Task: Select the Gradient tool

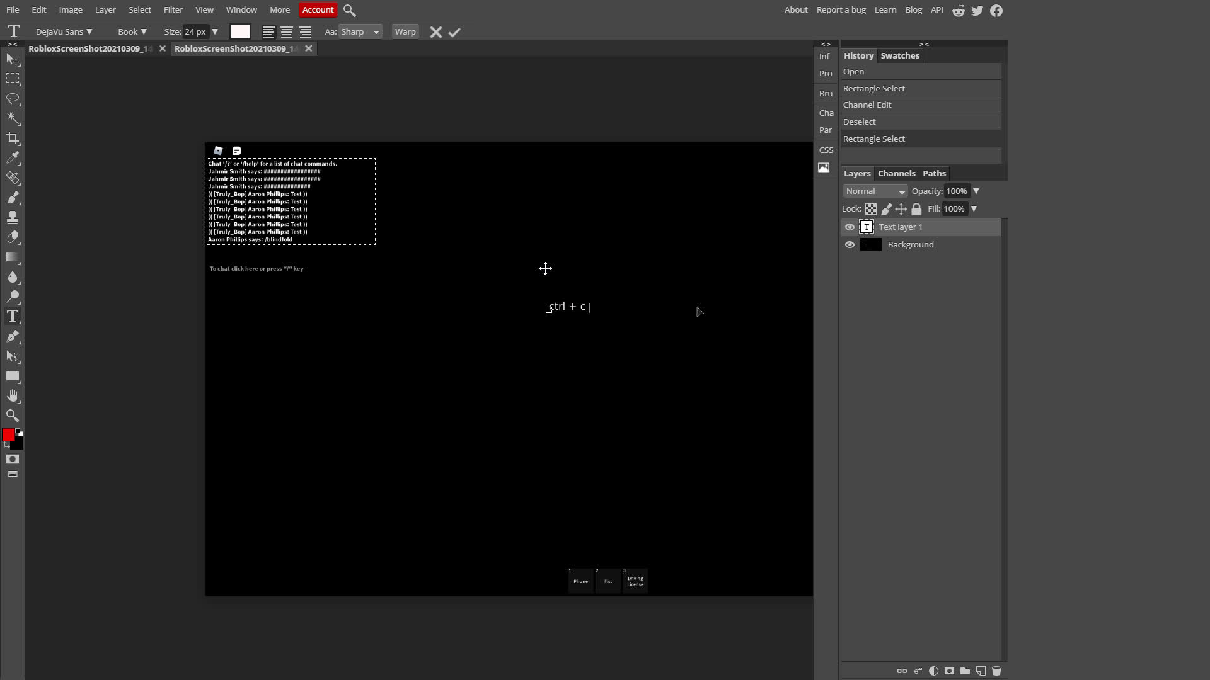Action: pos(13,257)
